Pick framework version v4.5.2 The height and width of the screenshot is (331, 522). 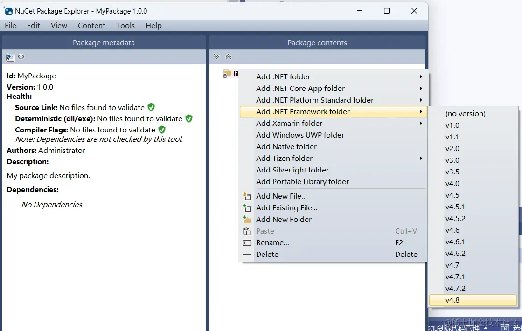pos(473,219)
